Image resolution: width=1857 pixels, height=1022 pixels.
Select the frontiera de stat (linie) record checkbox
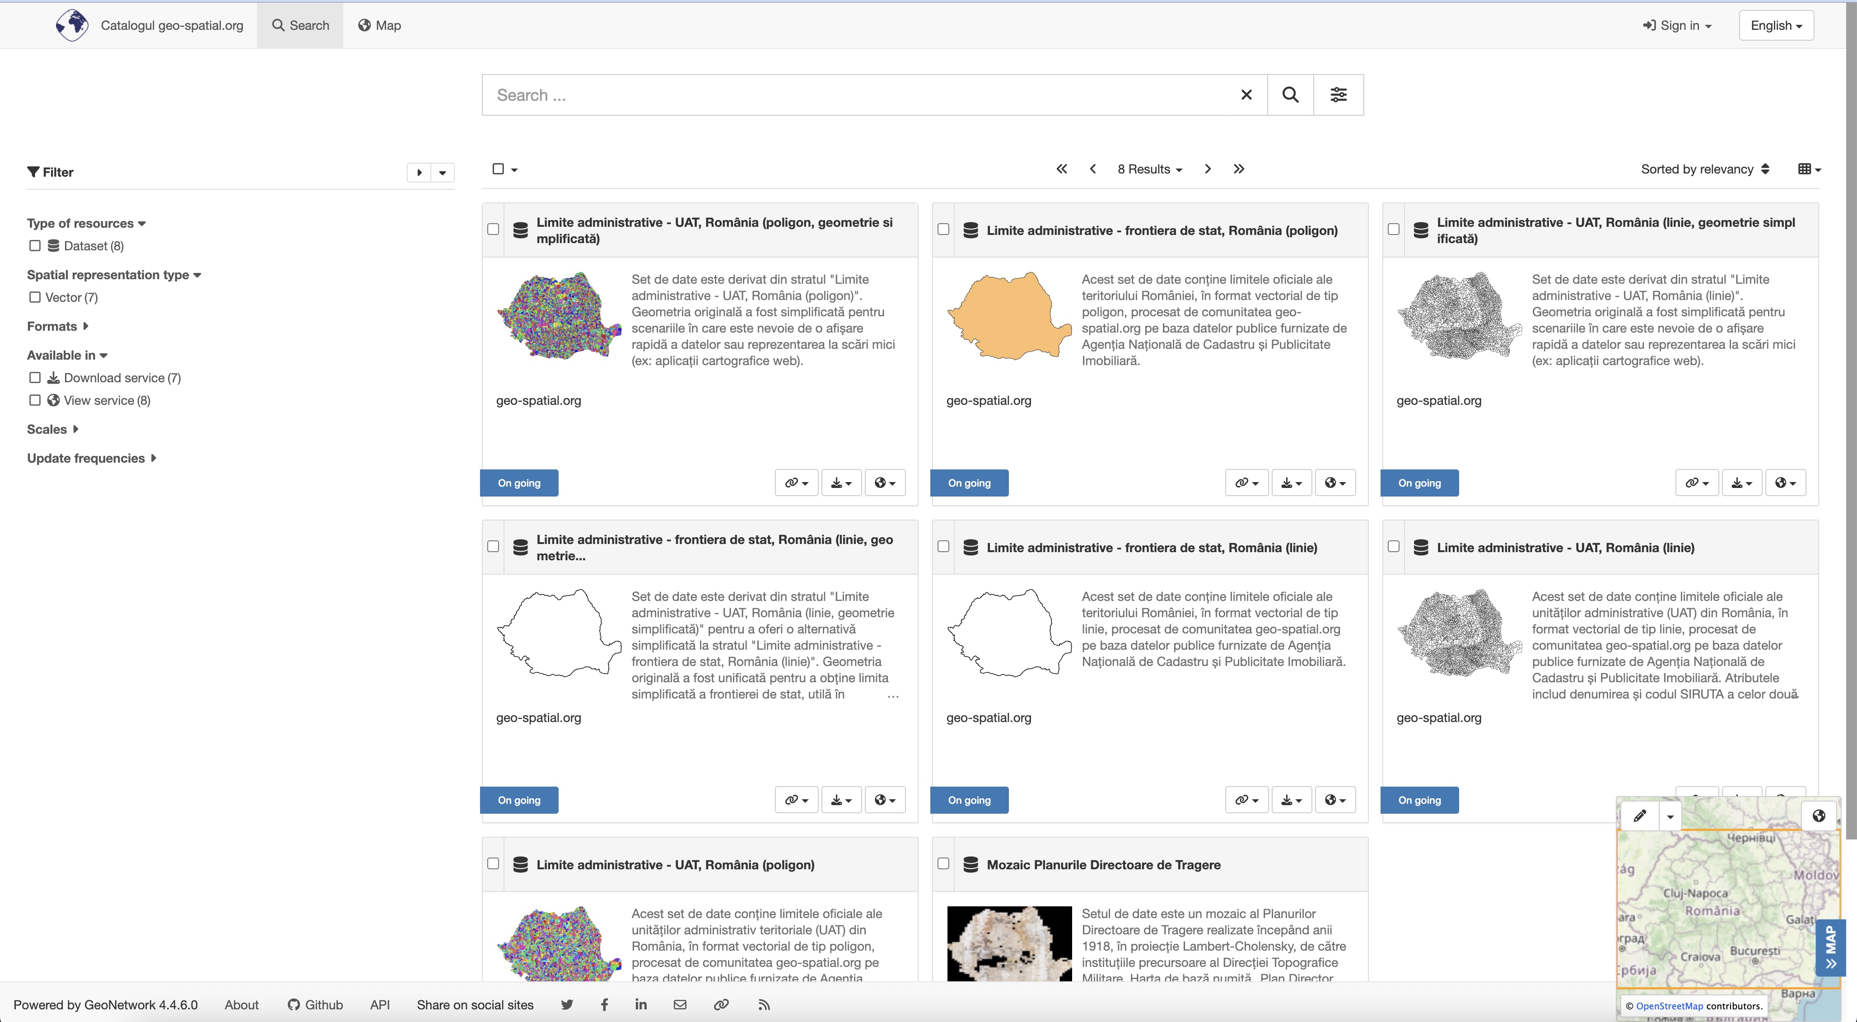(x=943, y=547)
